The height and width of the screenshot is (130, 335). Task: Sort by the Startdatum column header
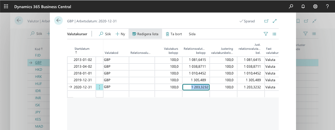coord(82,49)
